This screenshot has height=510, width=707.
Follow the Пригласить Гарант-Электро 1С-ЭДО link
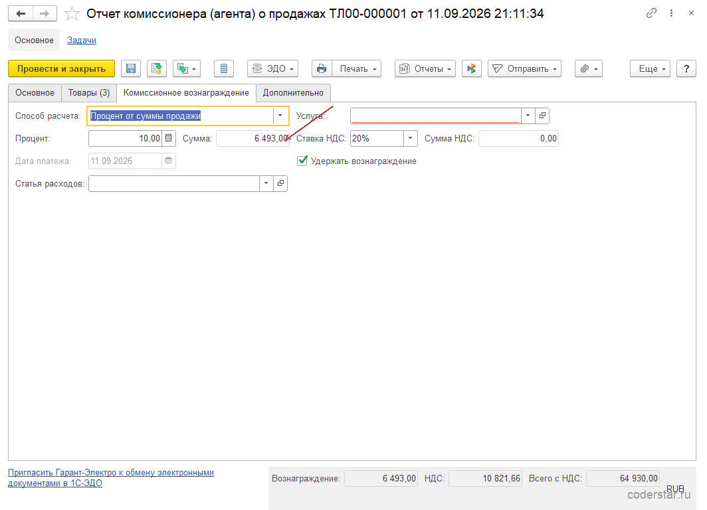point(111,477)
